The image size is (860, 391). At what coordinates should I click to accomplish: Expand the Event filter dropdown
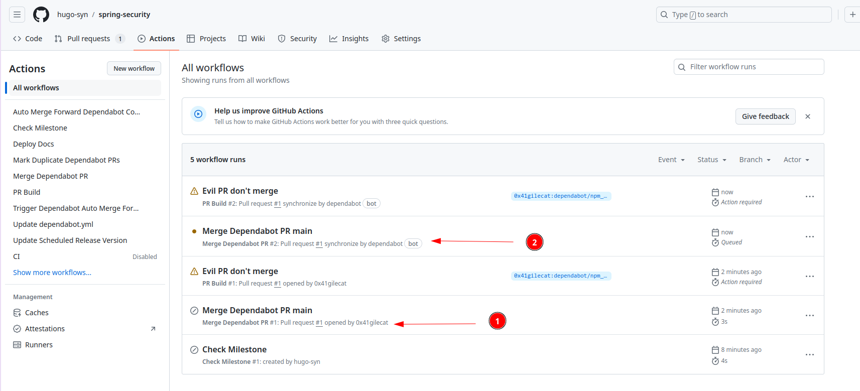coord(671,160)
